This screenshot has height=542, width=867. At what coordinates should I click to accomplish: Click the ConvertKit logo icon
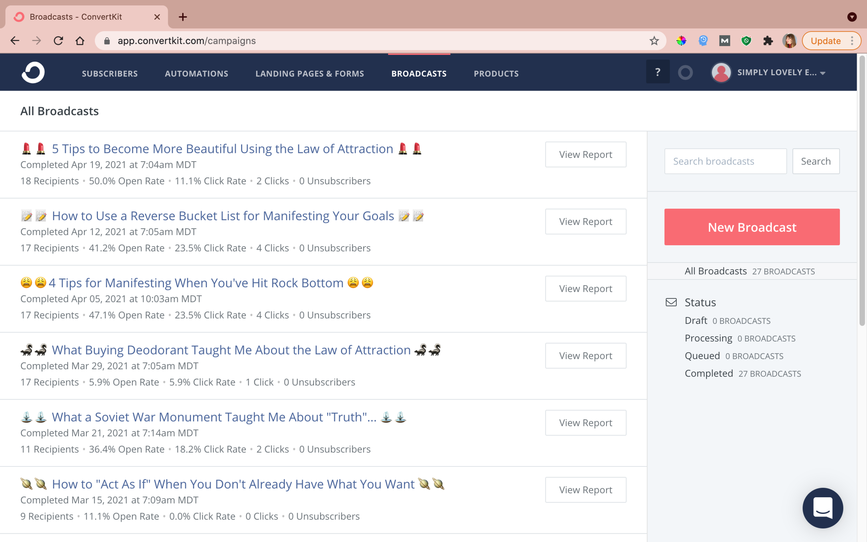(33, 73)
